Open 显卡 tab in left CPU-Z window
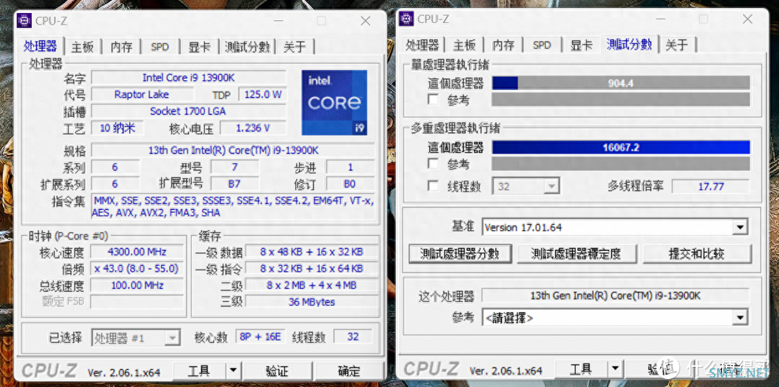This screenshot has width=779, height=387. click(x=199, y=47)
